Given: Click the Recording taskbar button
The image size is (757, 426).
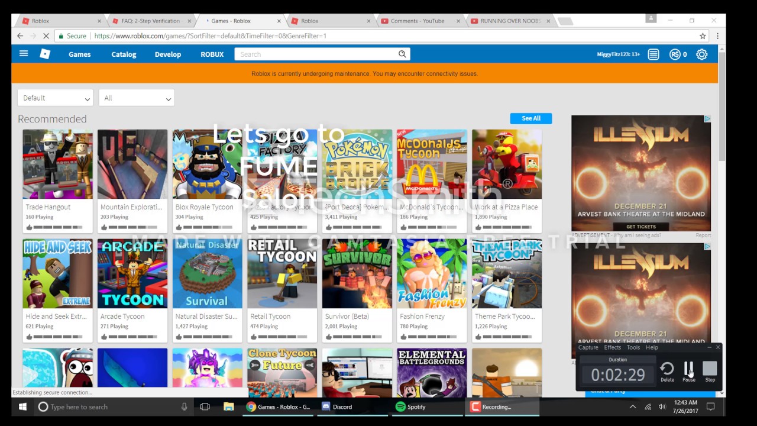Looking at the screenshot, I should tap(502, 406).
